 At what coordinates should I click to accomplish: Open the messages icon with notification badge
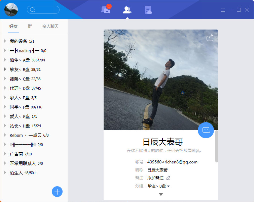coord(106,10)
